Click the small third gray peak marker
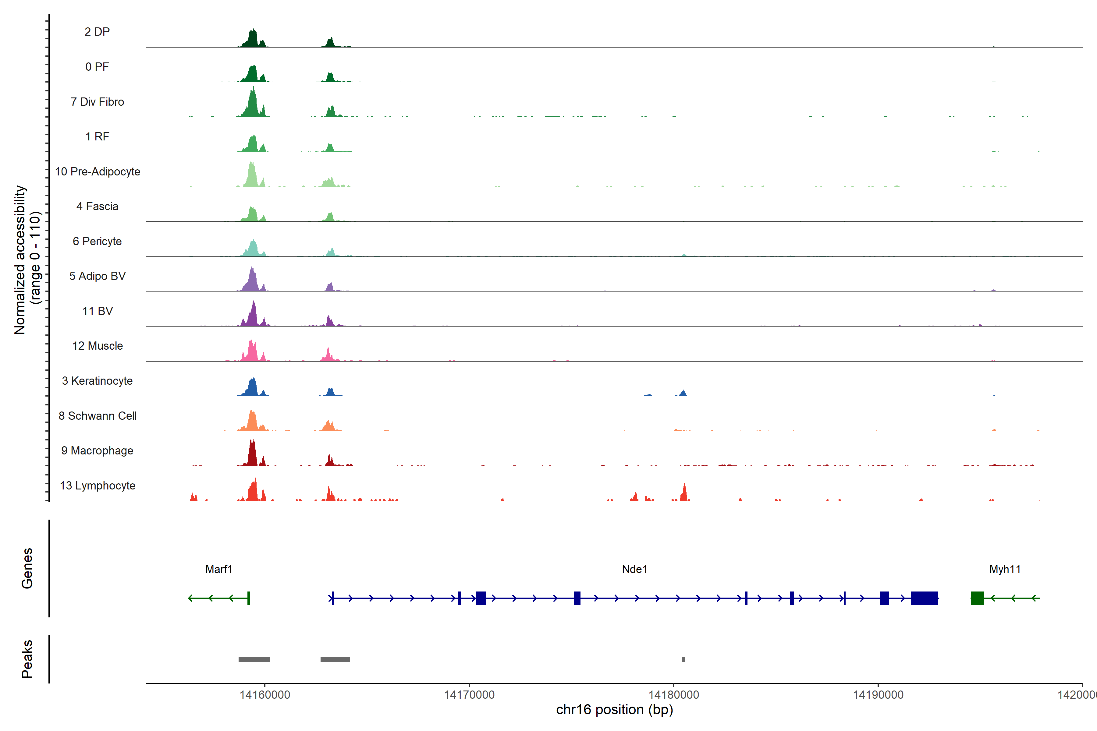Screen dimensions: 1097x731 pyautogui.click(x=683, y=659)
